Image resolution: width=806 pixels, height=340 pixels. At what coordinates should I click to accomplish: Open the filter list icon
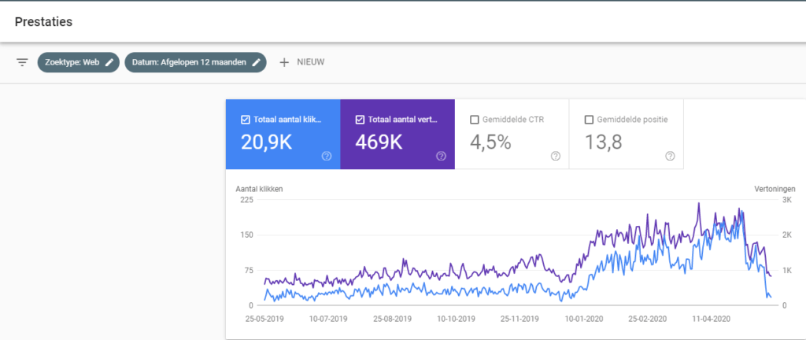[x=22, y=63]
